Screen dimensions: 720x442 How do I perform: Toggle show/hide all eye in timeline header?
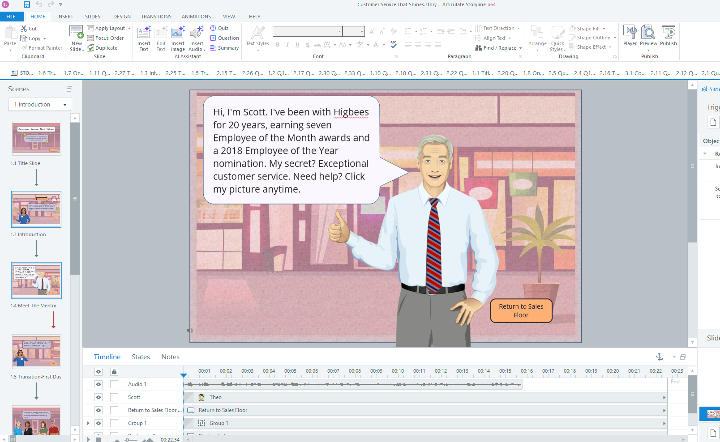pos(99,372)
